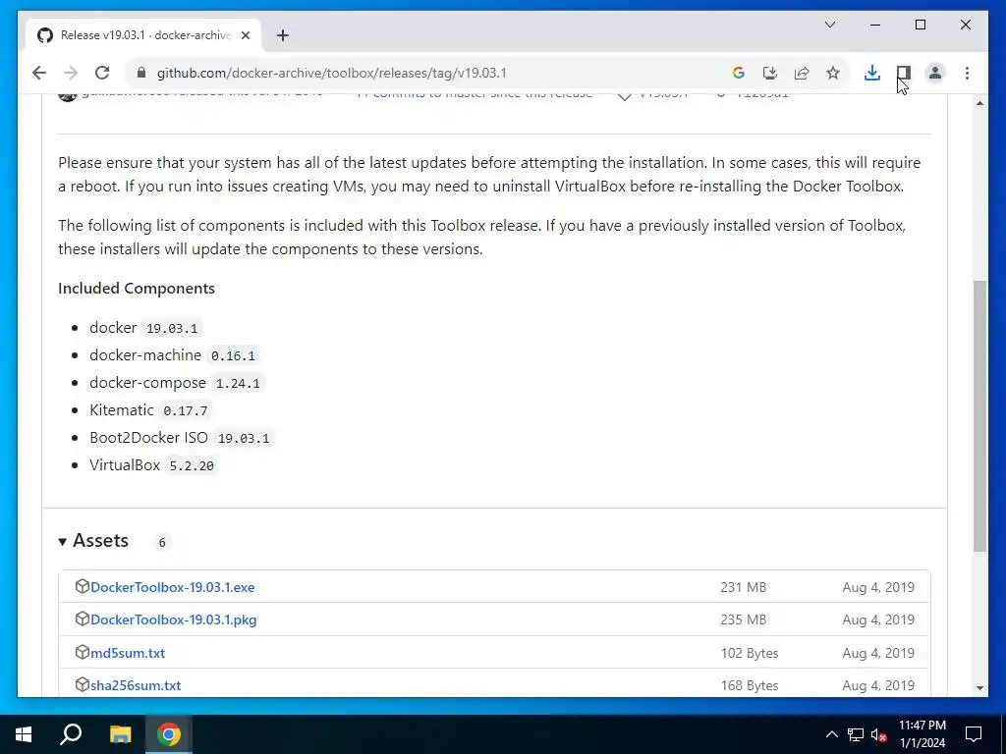Image resolution: width=1006 pixels, height=754 pixels.
Task: Open tab search dropdown chevron
Action: click(830, 25)
